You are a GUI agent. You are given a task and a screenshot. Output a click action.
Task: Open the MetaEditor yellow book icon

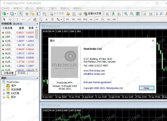pyautogui.click(x=68, y=14)
